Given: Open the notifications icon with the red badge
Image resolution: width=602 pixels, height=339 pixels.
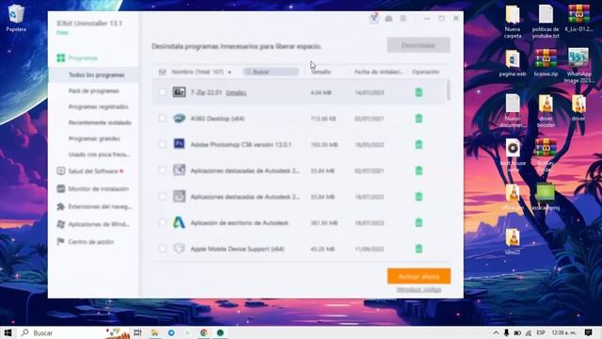Looking at the screenshot, I should pos(374,18).
